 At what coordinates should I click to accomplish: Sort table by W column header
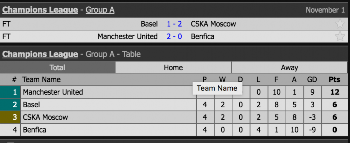(222, 80)
